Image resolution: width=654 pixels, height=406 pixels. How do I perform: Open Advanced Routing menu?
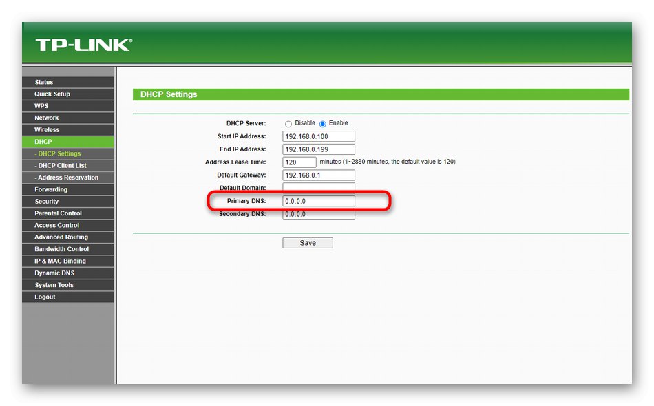pos(68,237)
